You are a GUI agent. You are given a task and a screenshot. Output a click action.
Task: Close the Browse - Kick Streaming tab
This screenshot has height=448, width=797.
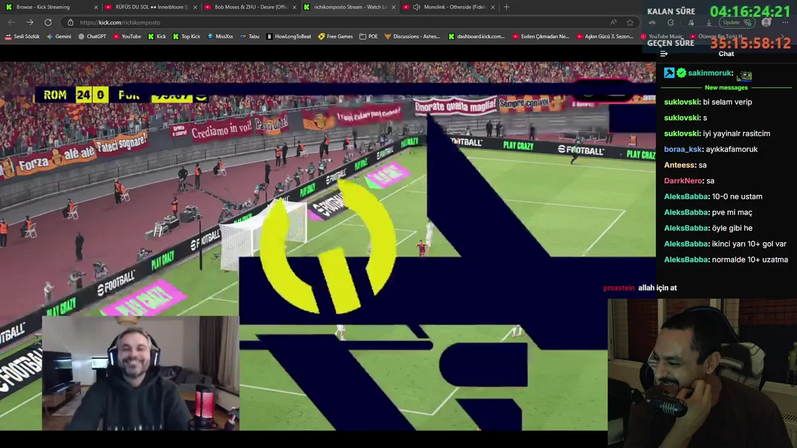96,7
